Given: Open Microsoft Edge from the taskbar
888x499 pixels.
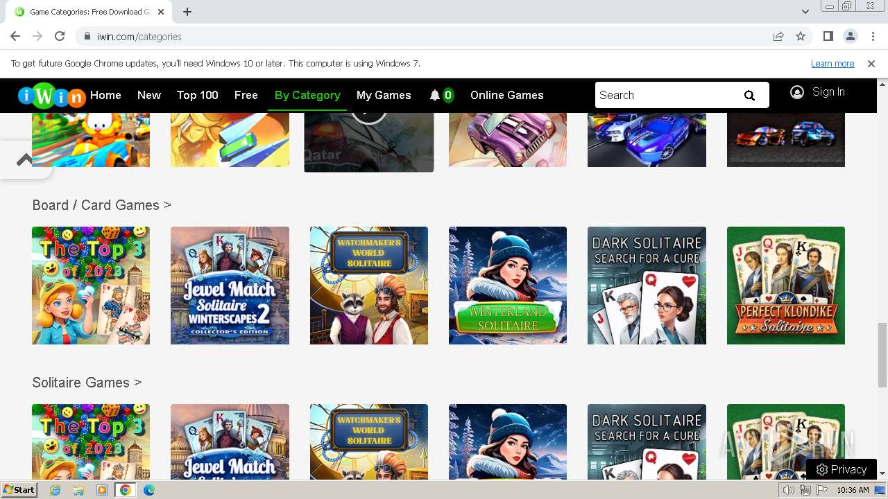Looking at the screenshot, I should pos(149,490).
